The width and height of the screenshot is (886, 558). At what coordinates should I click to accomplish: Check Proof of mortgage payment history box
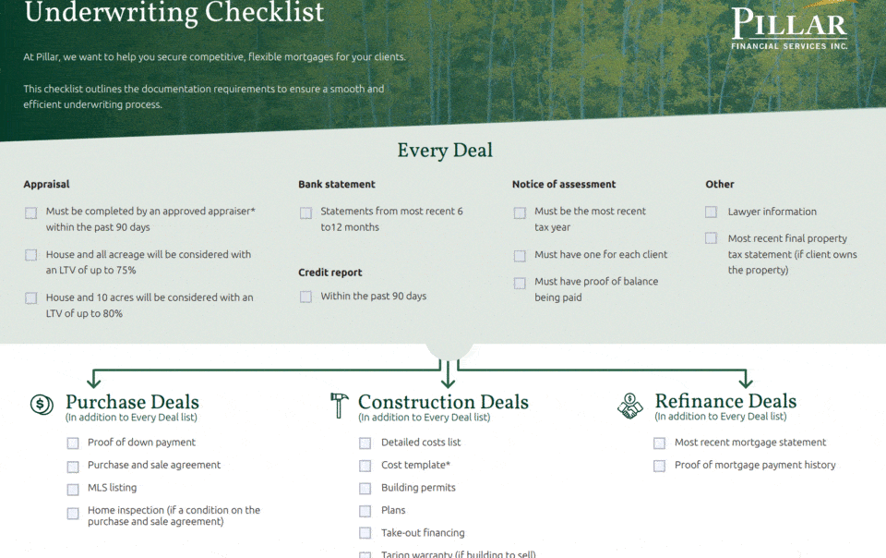(x=659, y=466)
